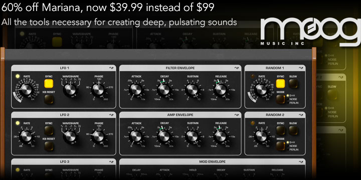Click the LFO 1 waveform icon
Viewport: 361px width, 180px height.
point(111,68)
